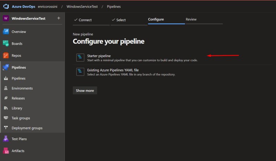This screenshot has height=161, width=276.
Task: Click the Connect step checkmark icon
Action: [76, 20]
